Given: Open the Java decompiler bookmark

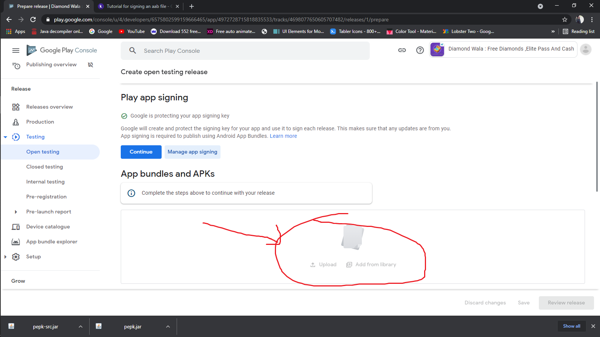Looking at the screenshot, I should pyautogui.click(x=57, y=31).
